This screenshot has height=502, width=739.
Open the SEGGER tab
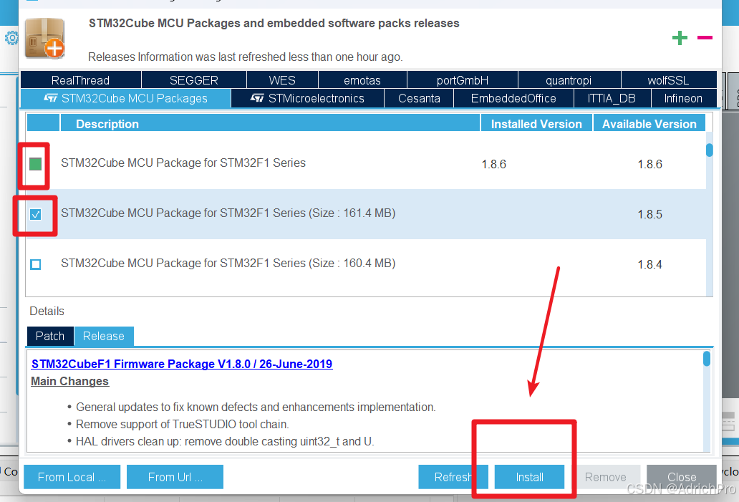194,80
